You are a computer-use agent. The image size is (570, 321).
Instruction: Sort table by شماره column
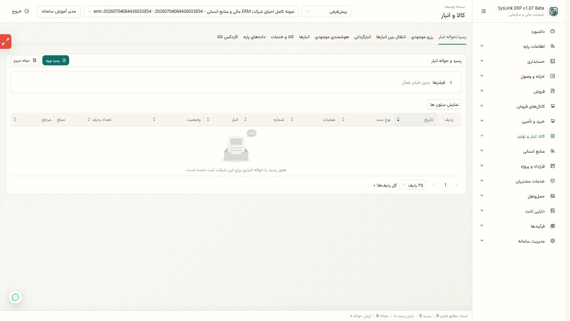[264, 119]
